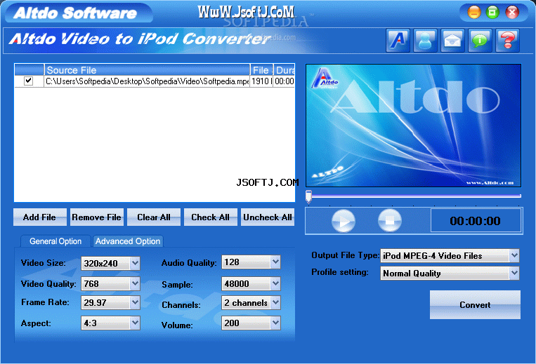Click the 00:00:00 playback time display

[x=475, y=221]
